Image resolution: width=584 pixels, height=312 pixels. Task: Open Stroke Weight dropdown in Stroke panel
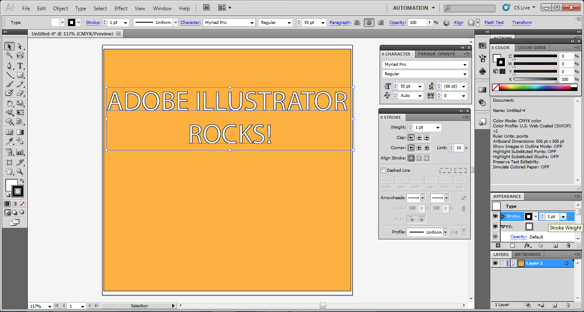coord(438,127)
